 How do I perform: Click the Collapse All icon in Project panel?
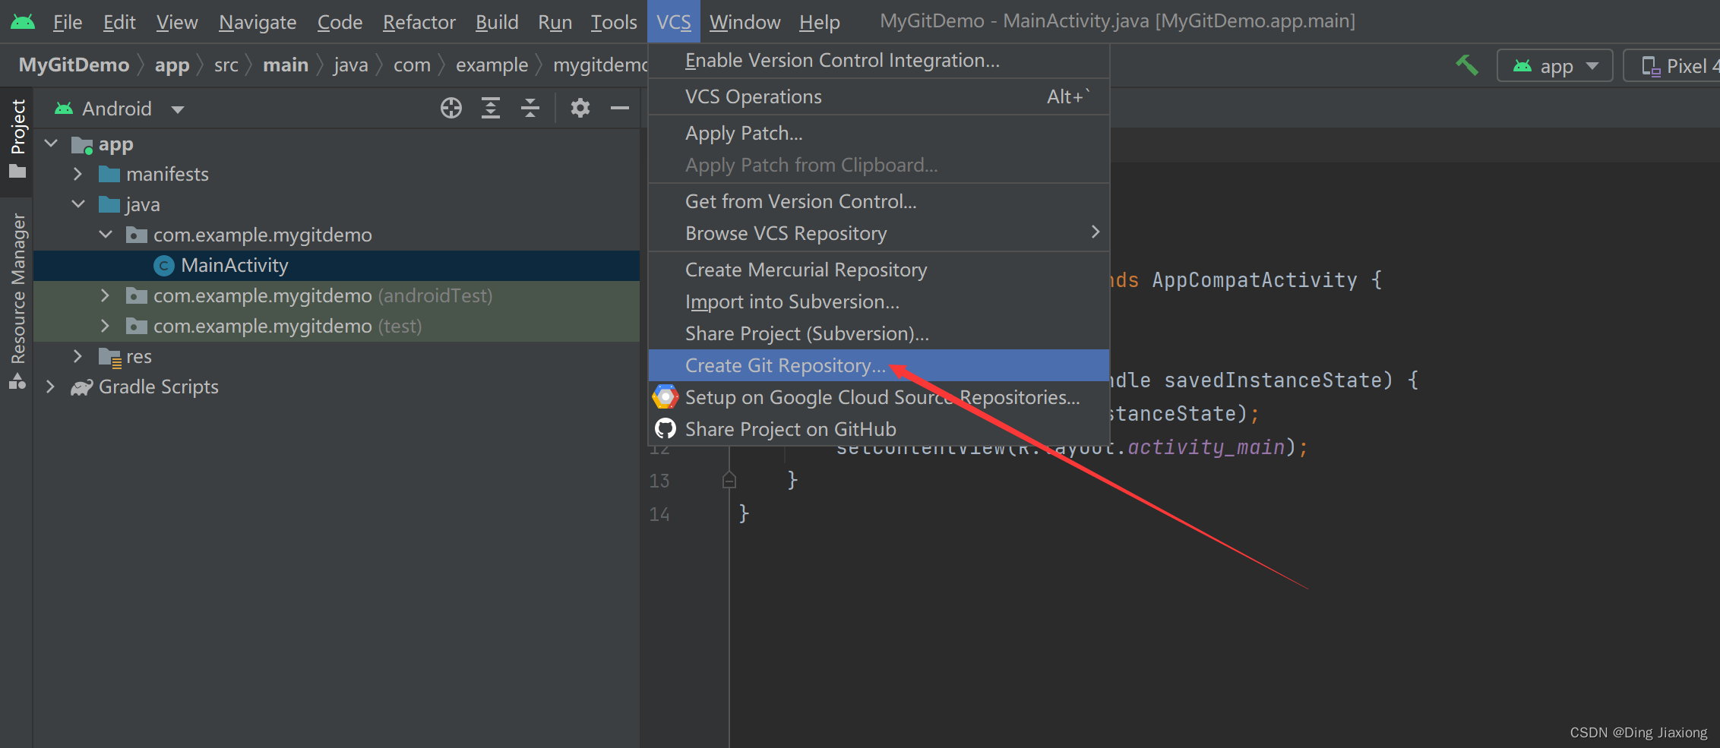[530, 109]
